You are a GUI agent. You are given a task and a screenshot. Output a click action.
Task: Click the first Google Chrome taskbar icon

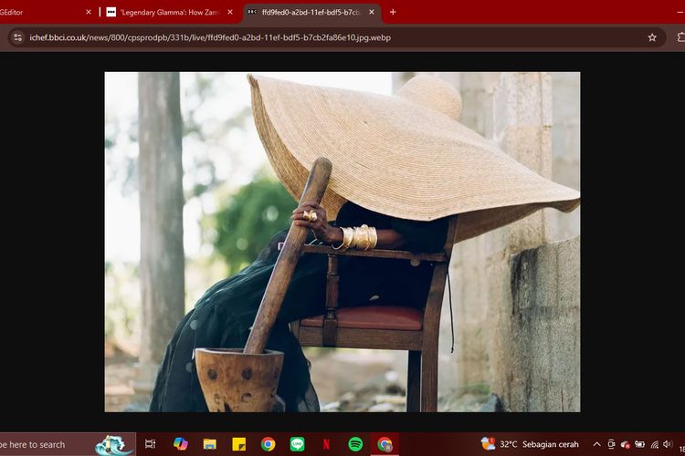[268, 444]
